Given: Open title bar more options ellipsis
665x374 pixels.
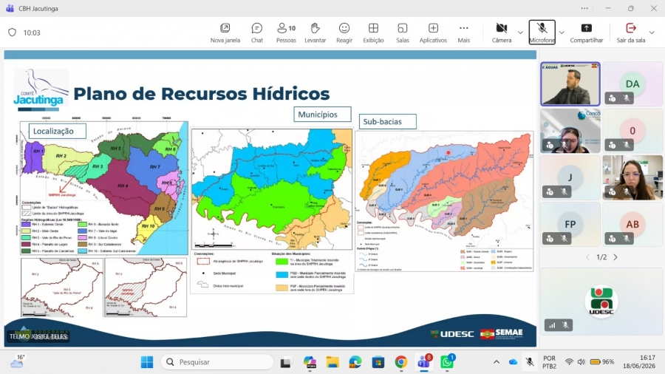Looking at the screenshot, I should pos(584,8).
